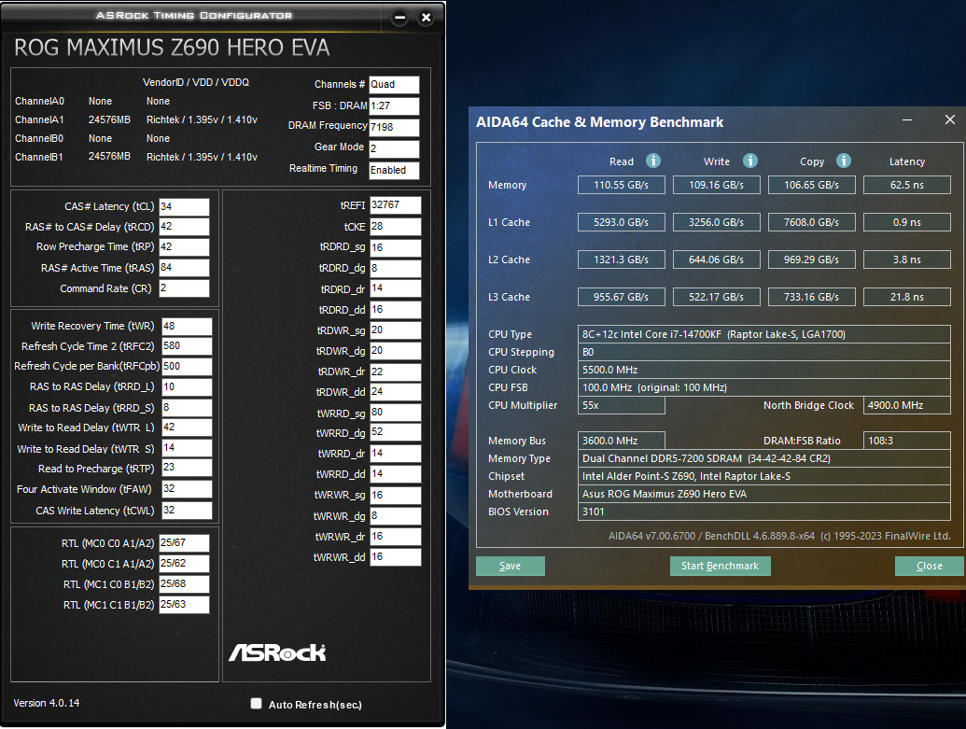Viewport: 966px width, 729px height.
Task: Click the CAS Write Latency (tCWL) field
Action: coord(187,511)
